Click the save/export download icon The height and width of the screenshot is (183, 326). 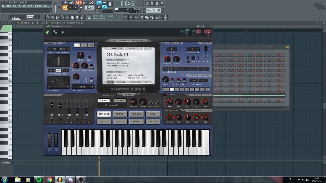click(89, 17)
